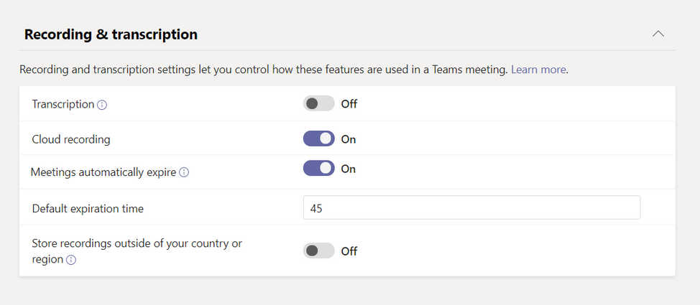This screenshot has height=305, width=700.
Task: Click the Recording & transcription heading
Action: (111, 34)
